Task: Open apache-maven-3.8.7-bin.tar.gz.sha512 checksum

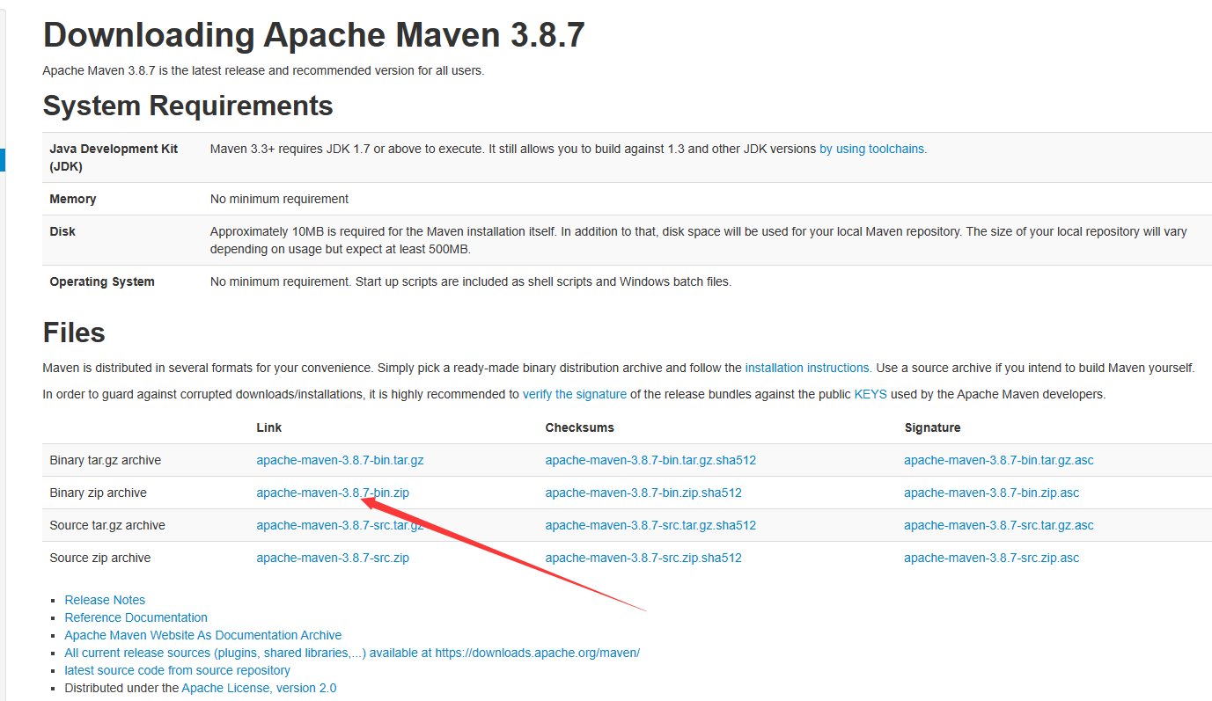Action: pyautogui.click(x=650, y=460)
